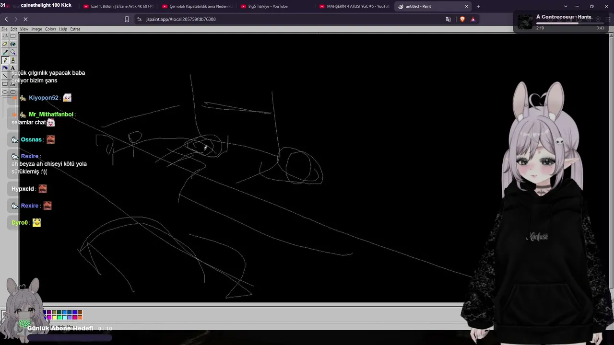Screen dimensions: 614x345
Task: Open the Extras menu
Action: pos(75,29)
